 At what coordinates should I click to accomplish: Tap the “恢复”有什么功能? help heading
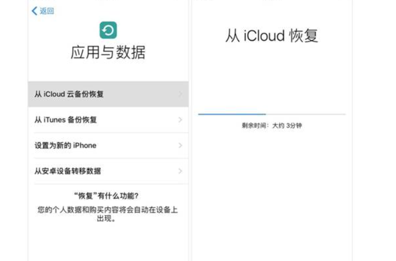pos(108,196)
